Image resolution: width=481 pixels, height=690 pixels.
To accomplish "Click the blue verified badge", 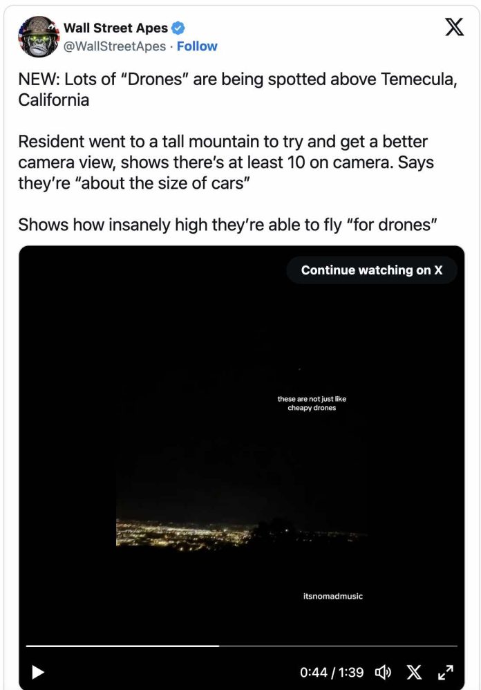I will 178,28.
